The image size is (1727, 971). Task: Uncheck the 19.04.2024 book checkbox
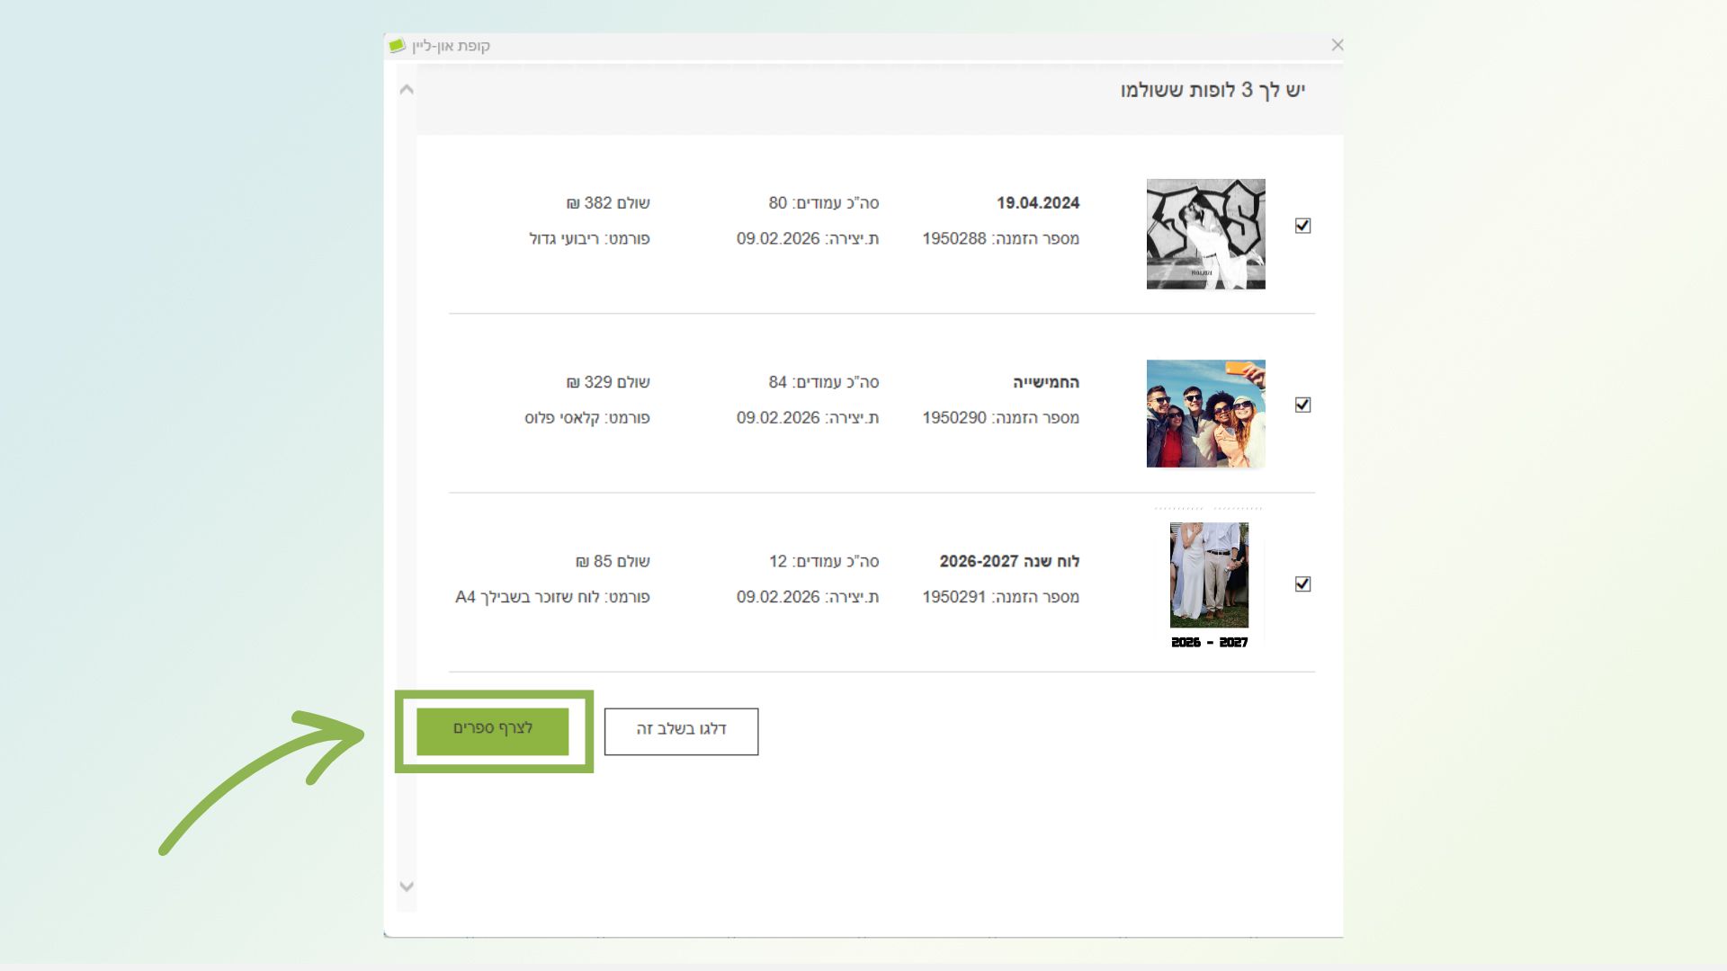(x=1302, y=226)
